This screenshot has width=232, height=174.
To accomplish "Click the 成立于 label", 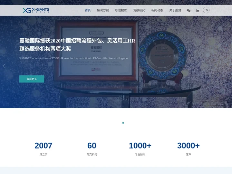I will pyautogui.click(x=43, y=154).
